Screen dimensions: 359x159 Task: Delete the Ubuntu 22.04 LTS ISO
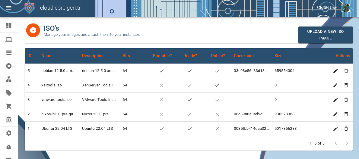(346, 129)
